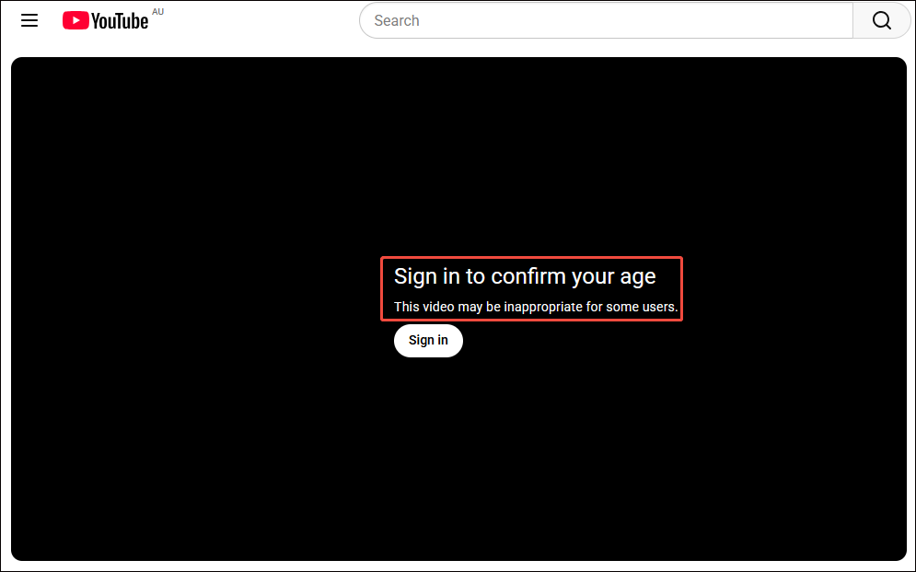Select the "Sign in to confirm your age" heading
The width and height of the screenshot is (916, 572).
pos(525,276)
